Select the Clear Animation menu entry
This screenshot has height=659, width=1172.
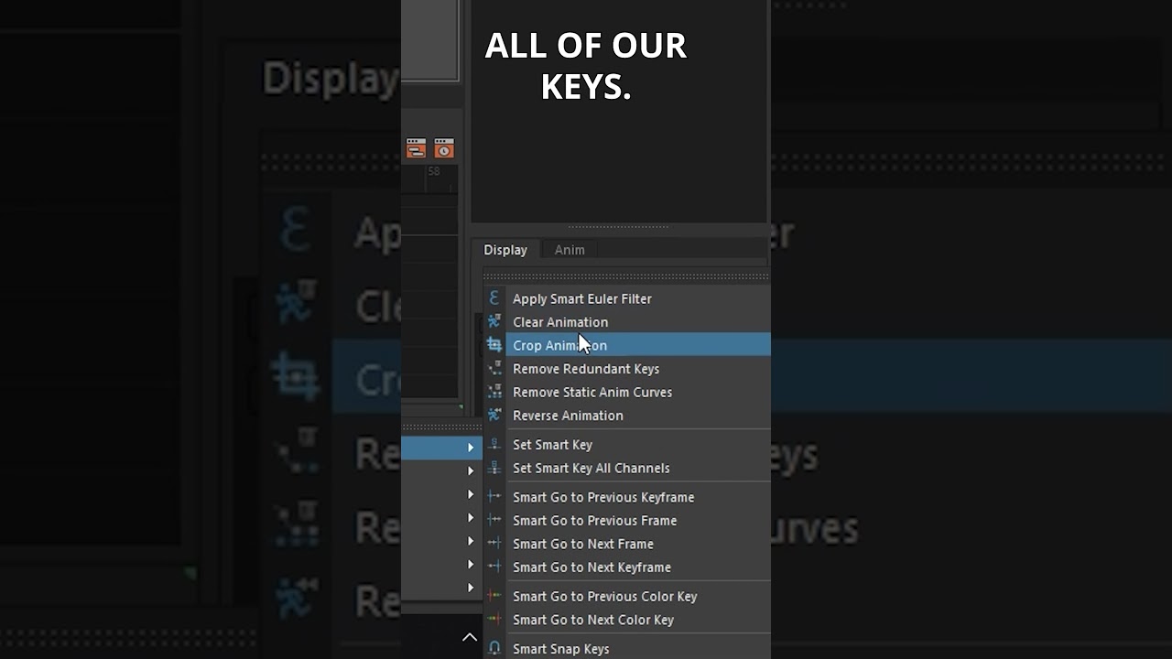(x=627, y=322)
